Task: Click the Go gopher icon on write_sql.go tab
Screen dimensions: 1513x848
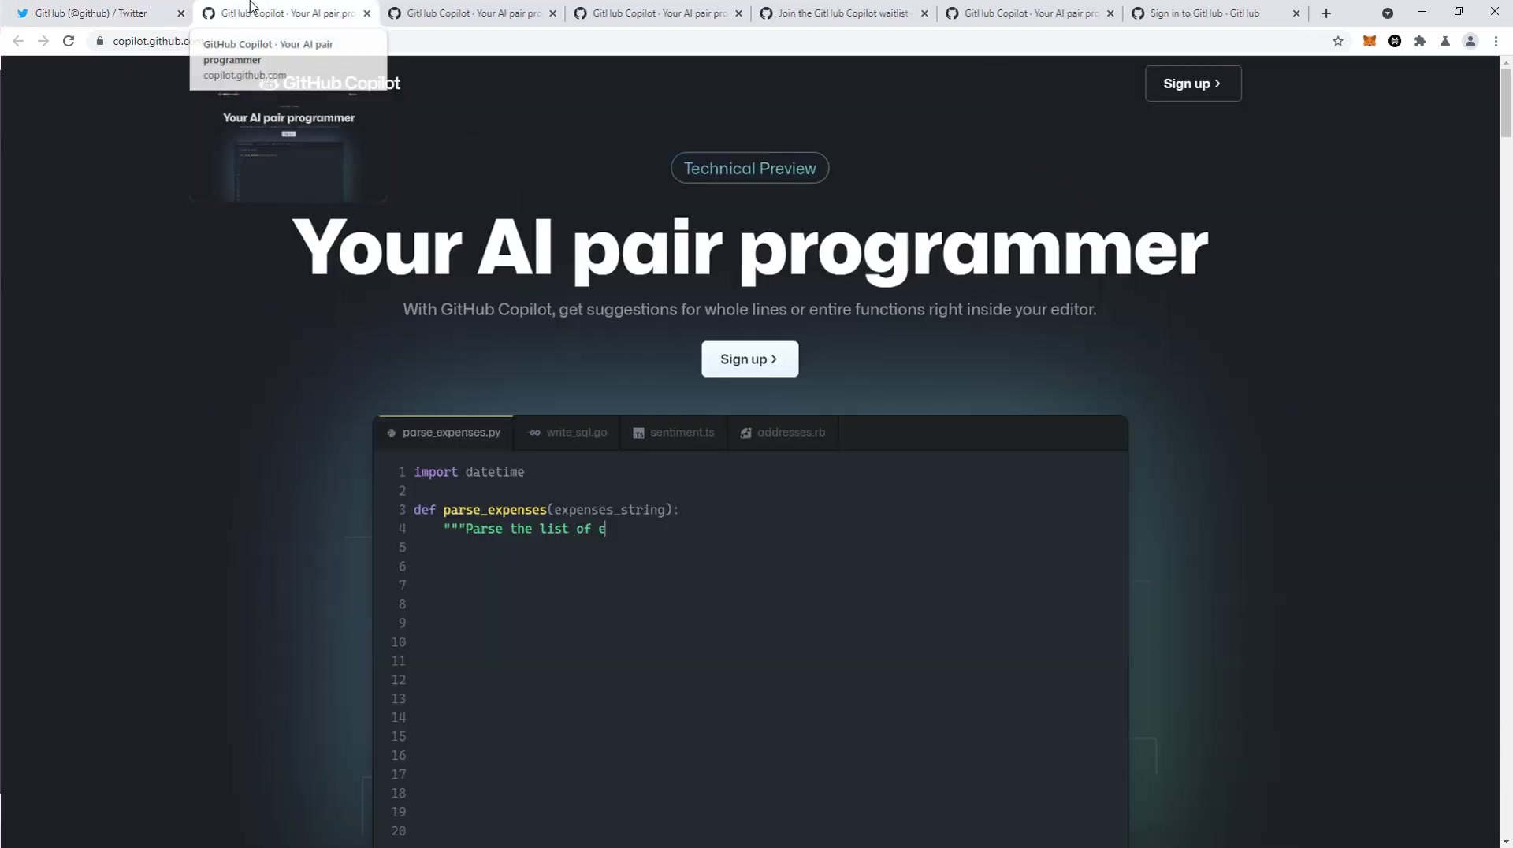Action: pyautogui.click(x=535, y=433)
